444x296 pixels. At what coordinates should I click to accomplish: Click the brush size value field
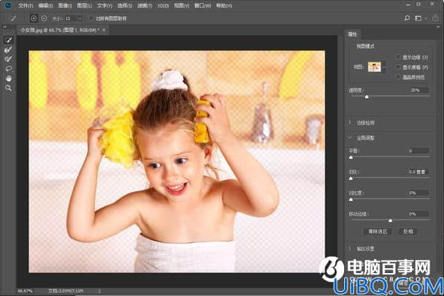tap(70, 19)
